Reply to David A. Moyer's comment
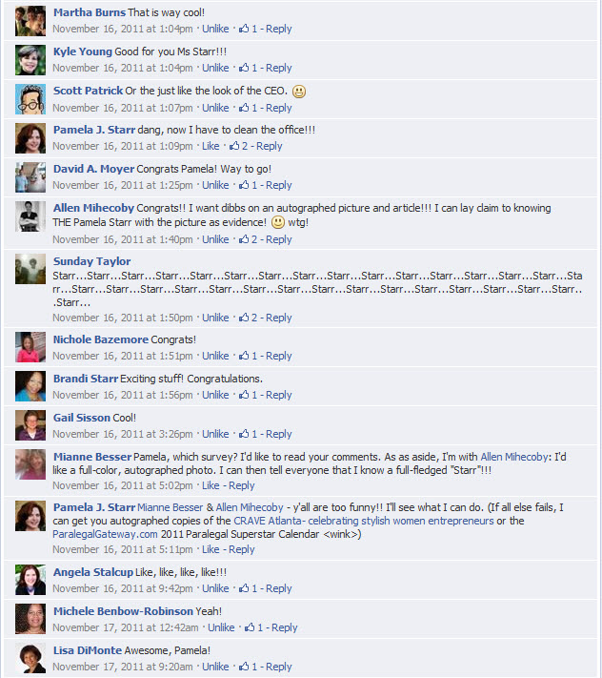Screen dimensions: 602x678 tap(278, 185)
